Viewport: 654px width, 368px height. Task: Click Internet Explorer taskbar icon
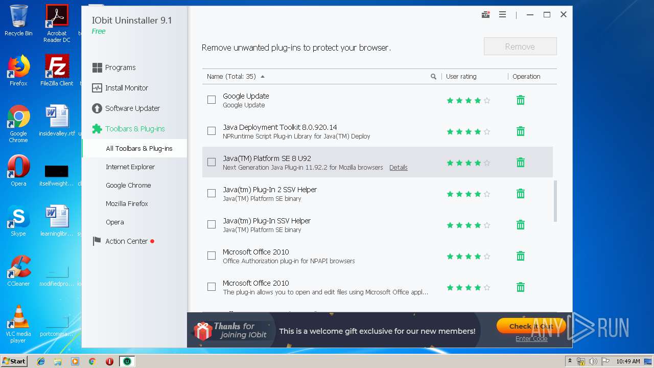pyautogui.click(x=41, y=361)
